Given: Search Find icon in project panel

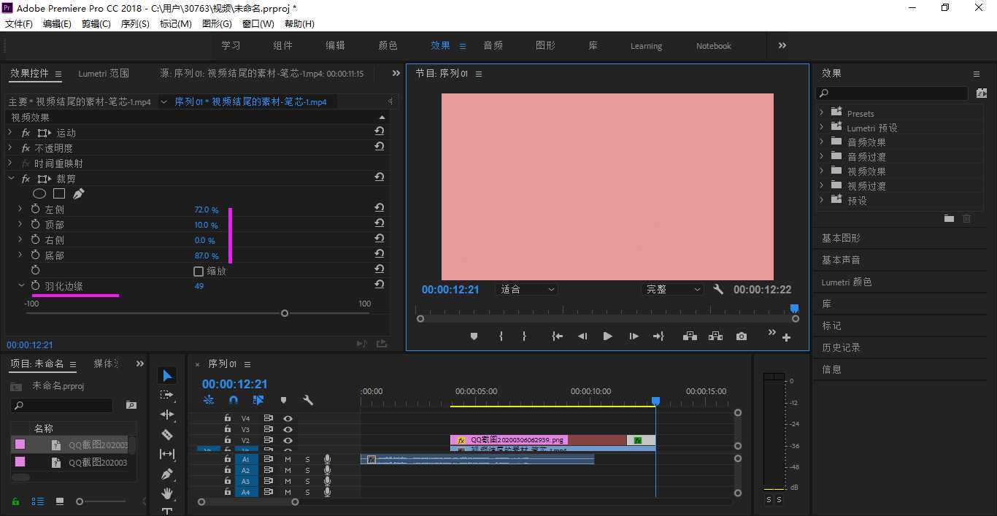Looking at the screenshot, I should click(x=131, y=405).
